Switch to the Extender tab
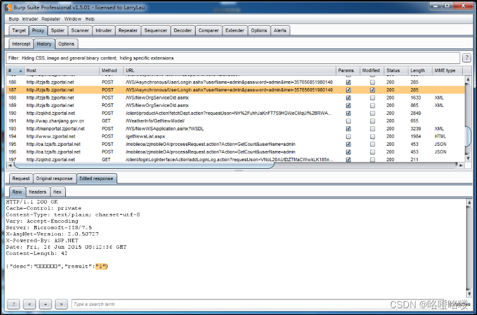Viewport: 477px width, 315px height. [x=234, y=30]
